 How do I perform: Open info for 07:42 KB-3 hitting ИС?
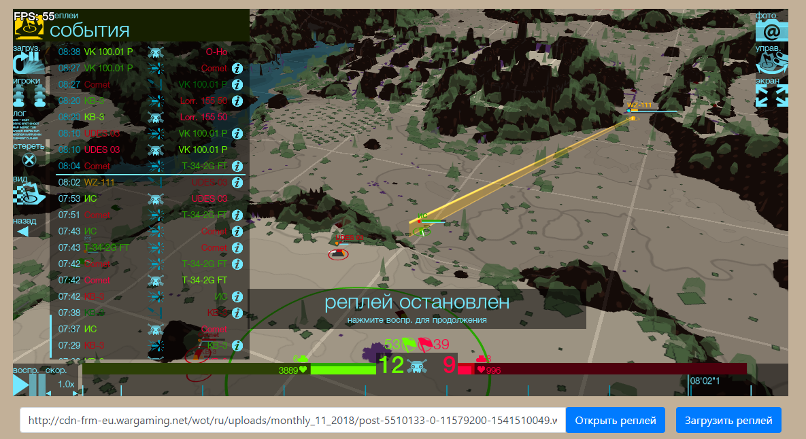point(237,297)
